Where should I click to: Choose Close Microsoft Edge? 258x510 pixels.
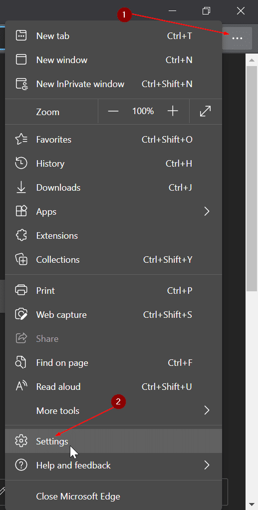pyautogui.click(x=113, y=496)
